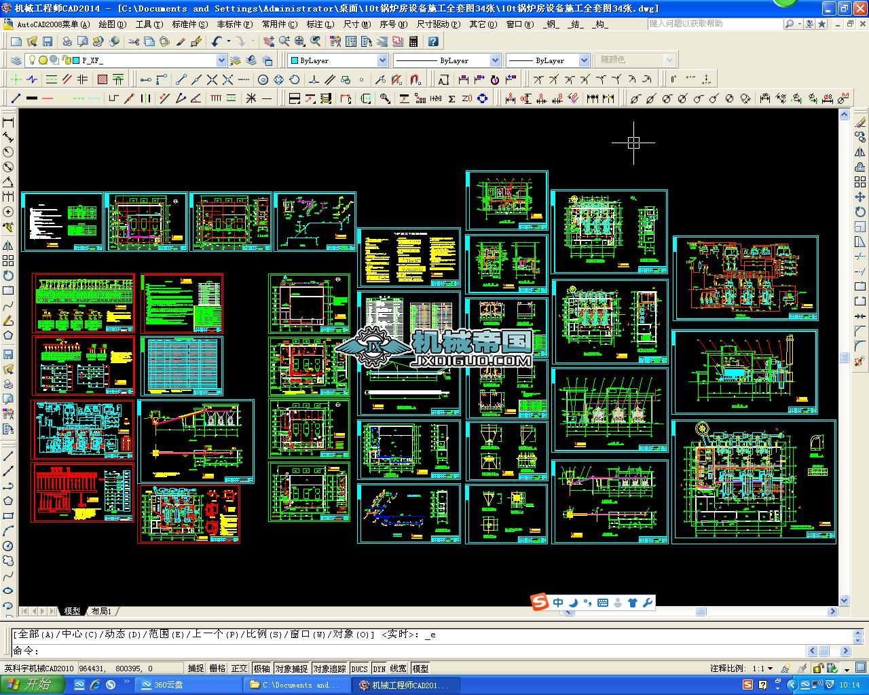Click the asterisk-shaped icon in bottom toolbar
The image size is (869, 695).
[251, 98]
